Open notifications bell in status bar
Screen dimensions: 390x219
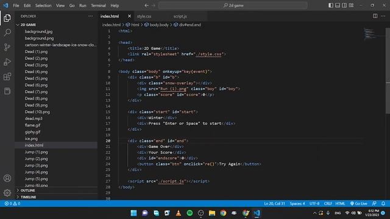click(x=383, y=203)
